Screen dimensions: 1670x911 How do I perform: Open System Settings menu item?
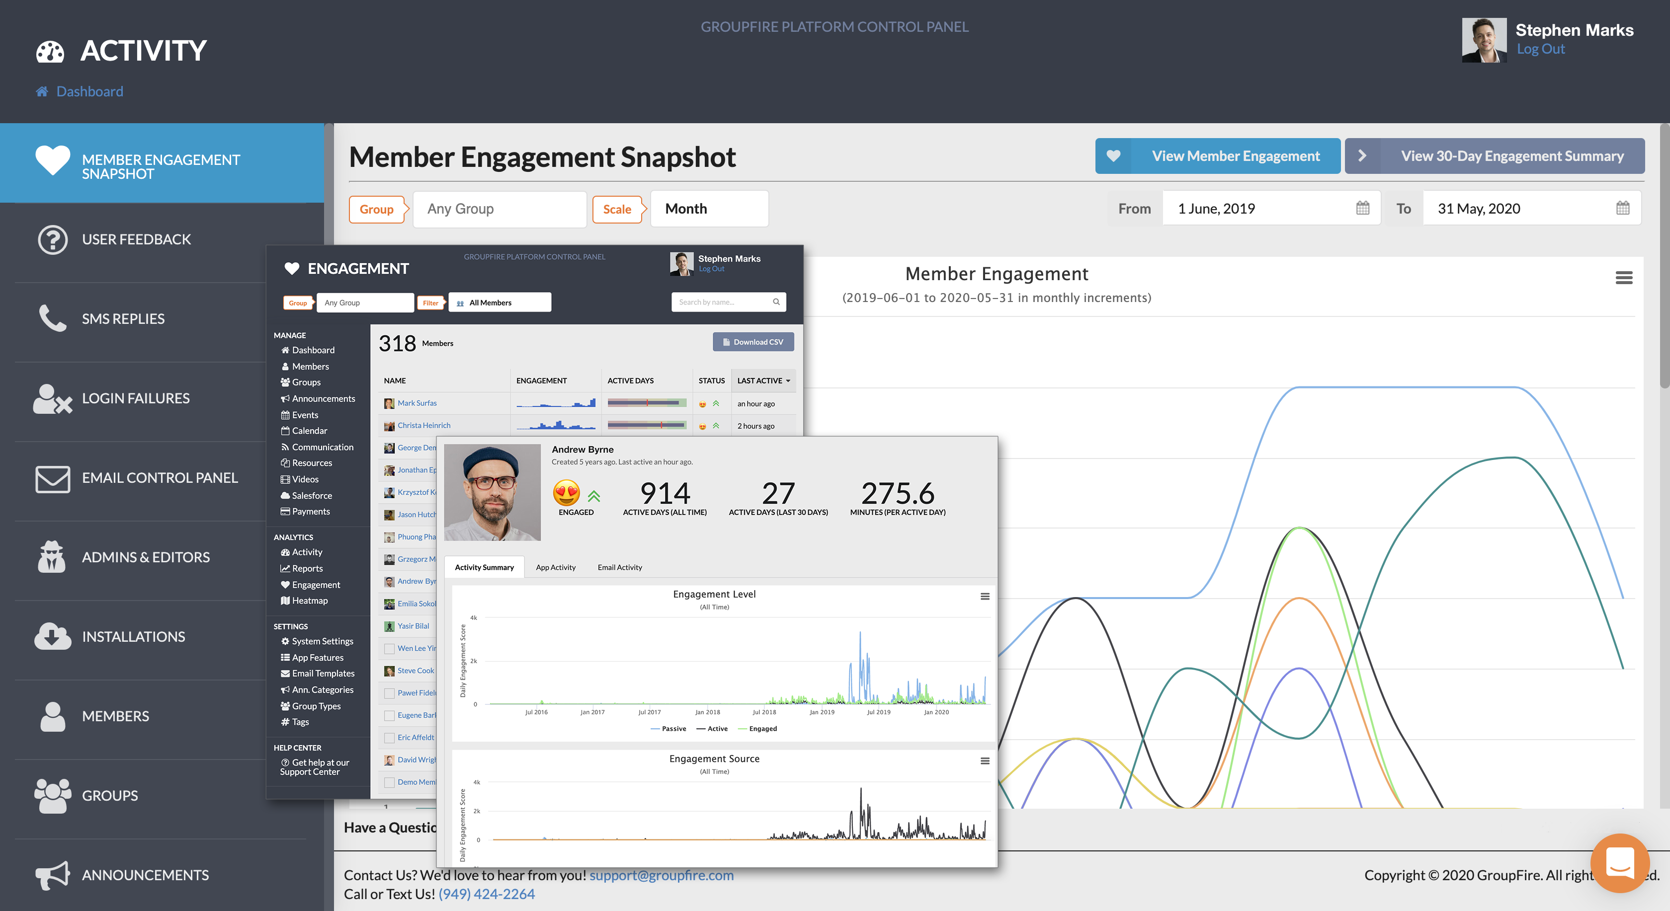coord(317,641)
